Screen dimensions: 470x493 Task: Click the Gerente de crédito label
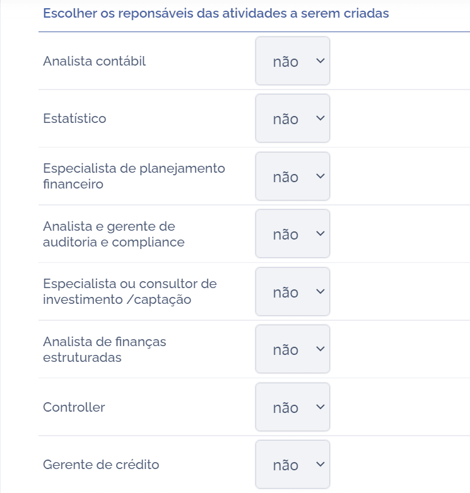101,465
